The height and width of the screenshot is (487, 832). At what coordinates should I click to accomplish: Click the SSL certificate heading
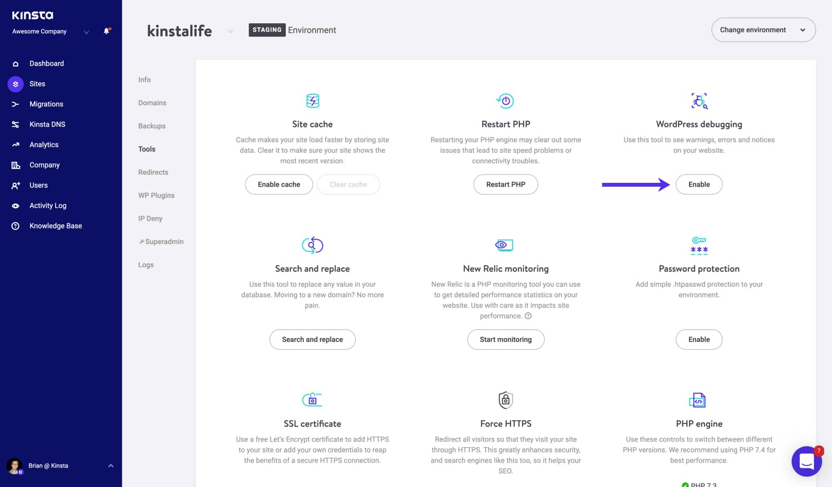tap(312, 424)
